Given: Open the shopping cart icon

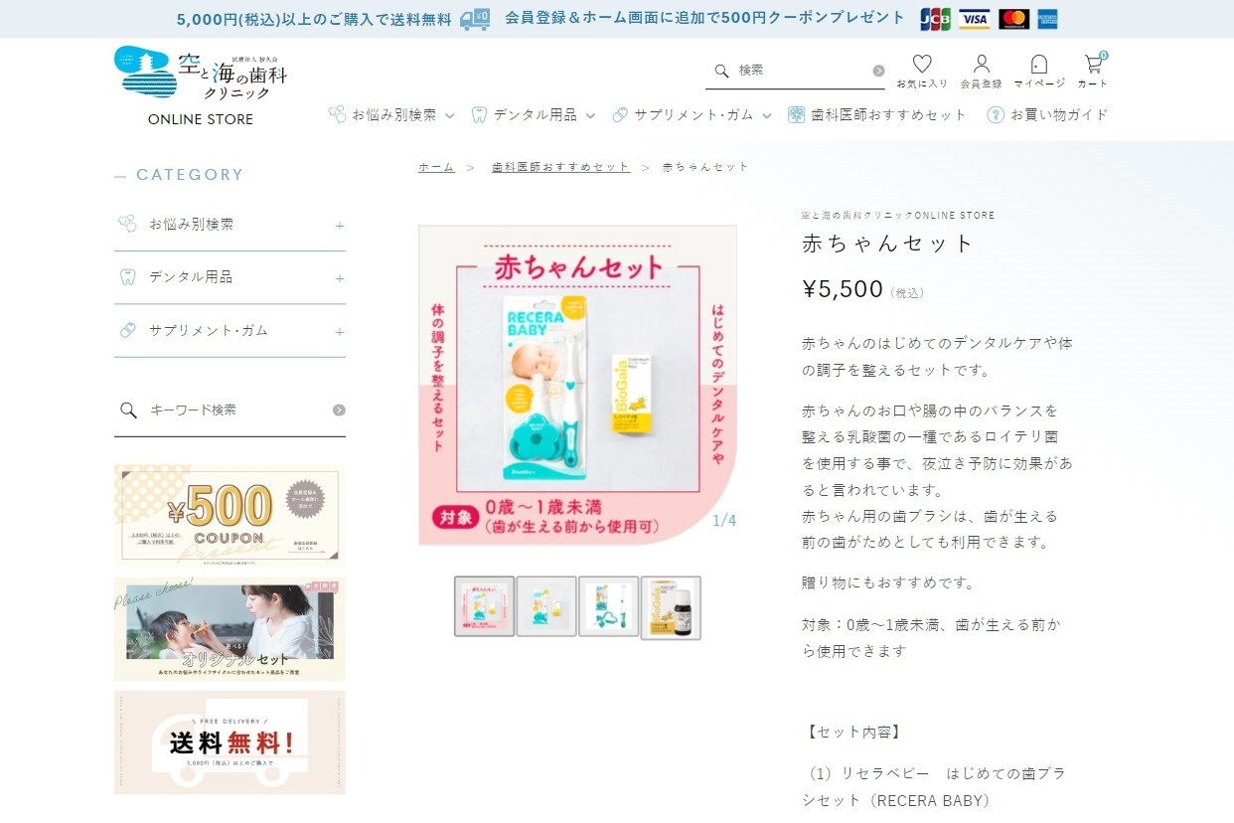Looking at the screenshot, I should 1093,64.
